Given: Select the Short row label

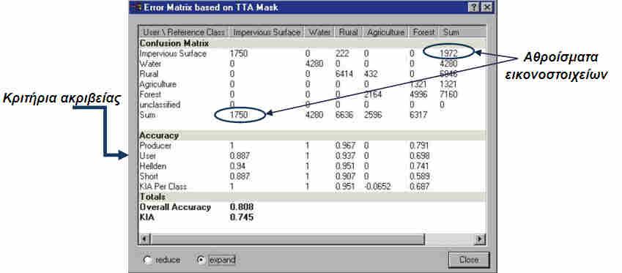Looking at the screenshot, I should pos(149,176).
